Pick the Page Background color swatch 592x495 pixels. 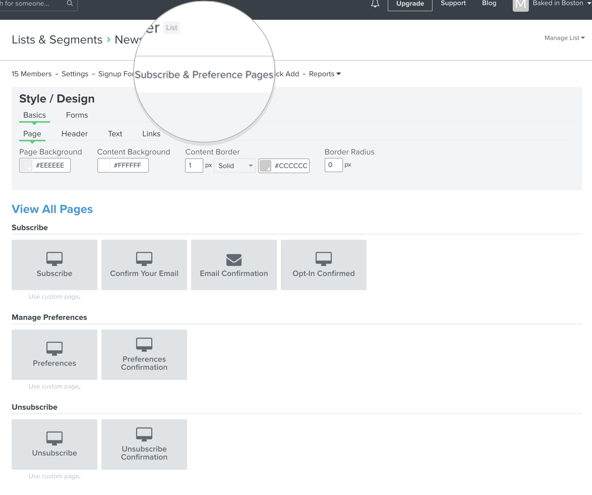26,166
